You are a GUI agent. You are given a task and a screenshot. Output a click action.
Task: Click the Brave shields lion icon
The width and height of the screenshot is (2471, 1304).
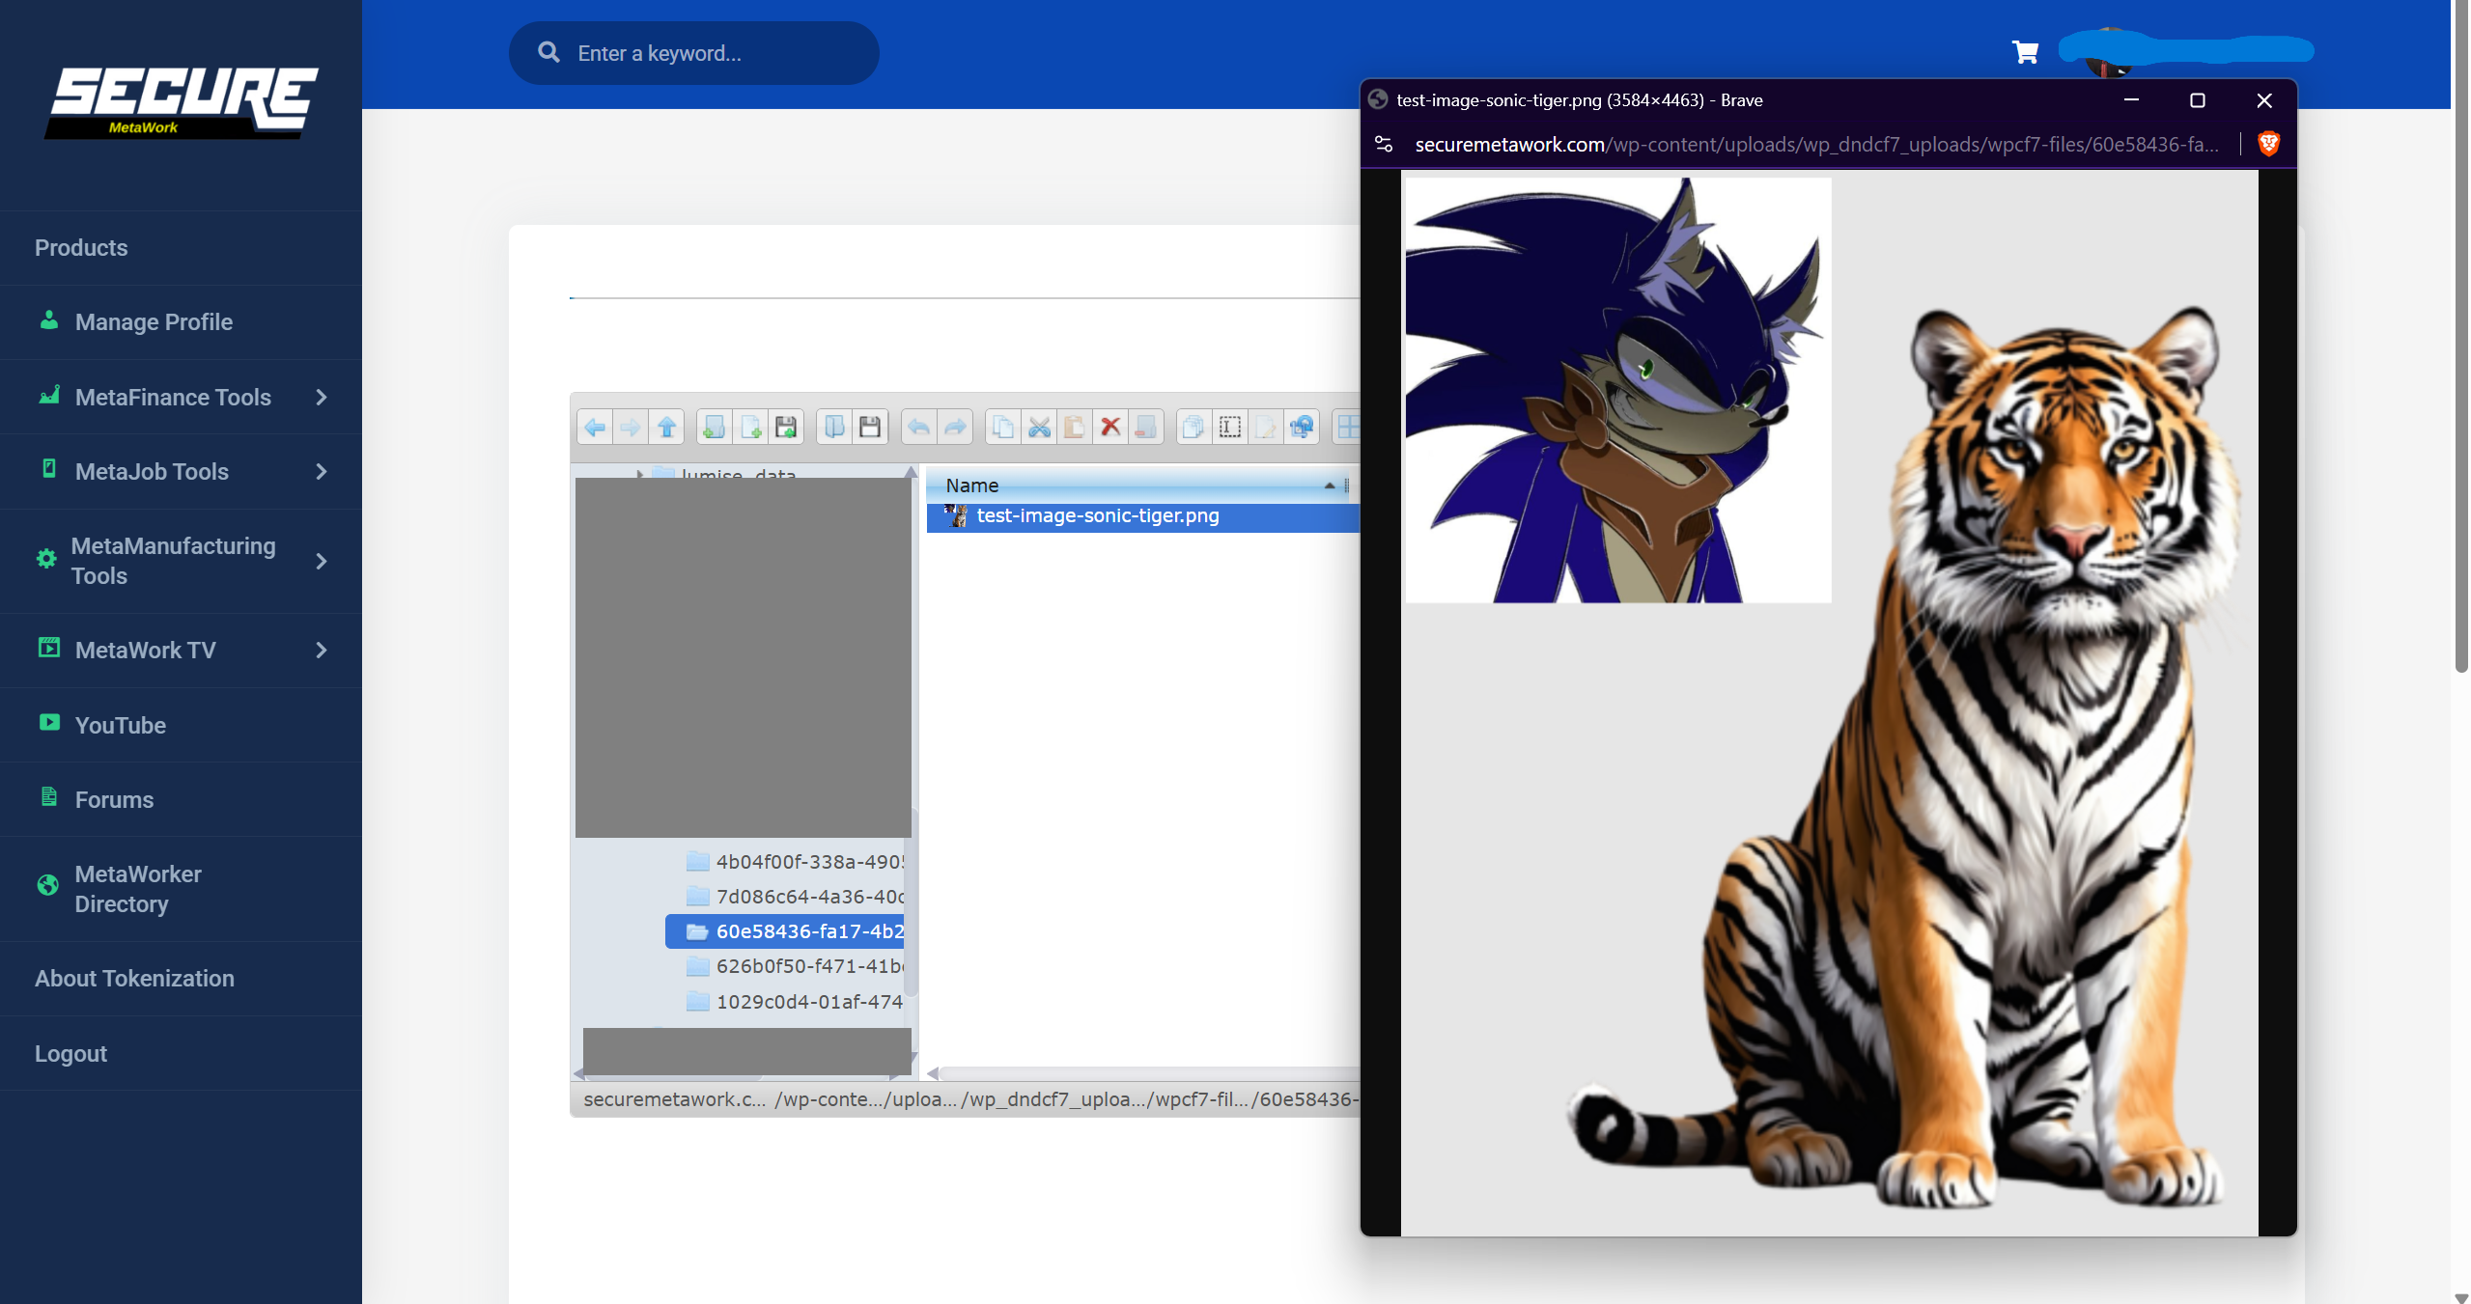click(x=2269, y=144)
